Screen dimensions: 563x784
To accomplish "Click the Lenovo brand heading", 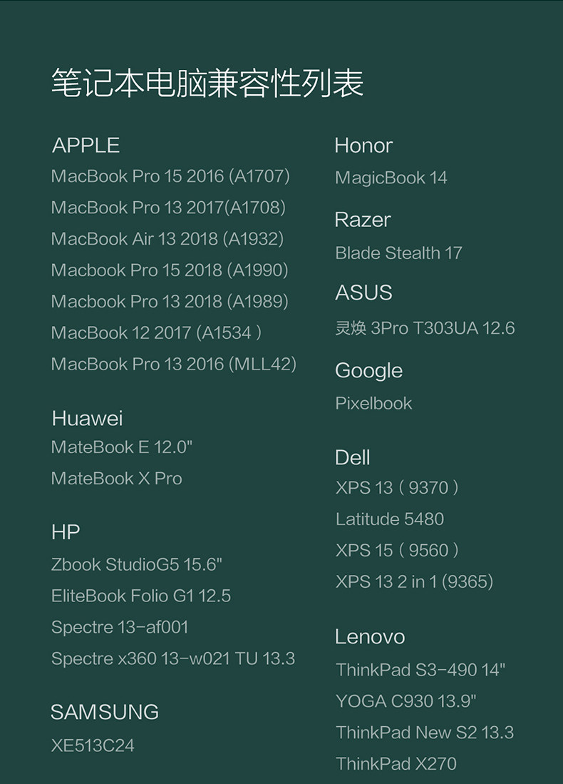I will (x=370, y=637).
